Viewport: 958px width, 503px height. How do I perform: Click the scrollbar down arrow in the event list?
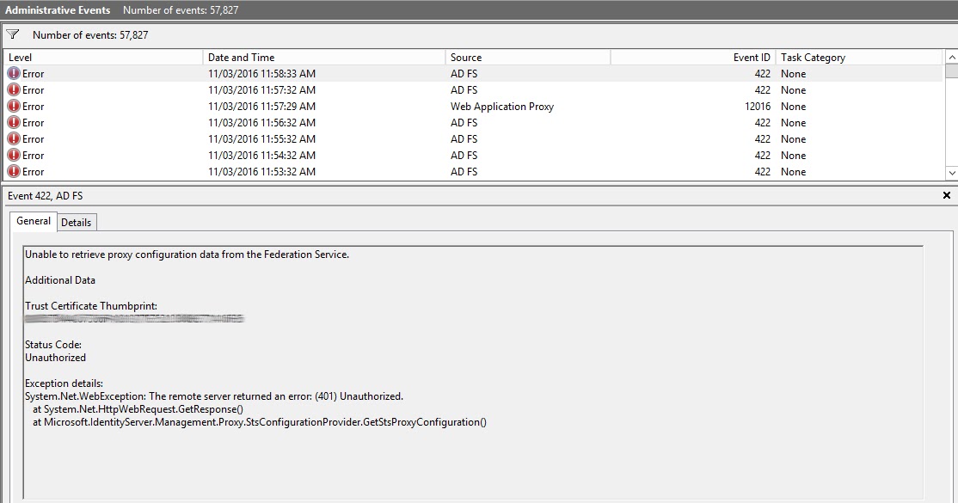click(x=950, y=172)
